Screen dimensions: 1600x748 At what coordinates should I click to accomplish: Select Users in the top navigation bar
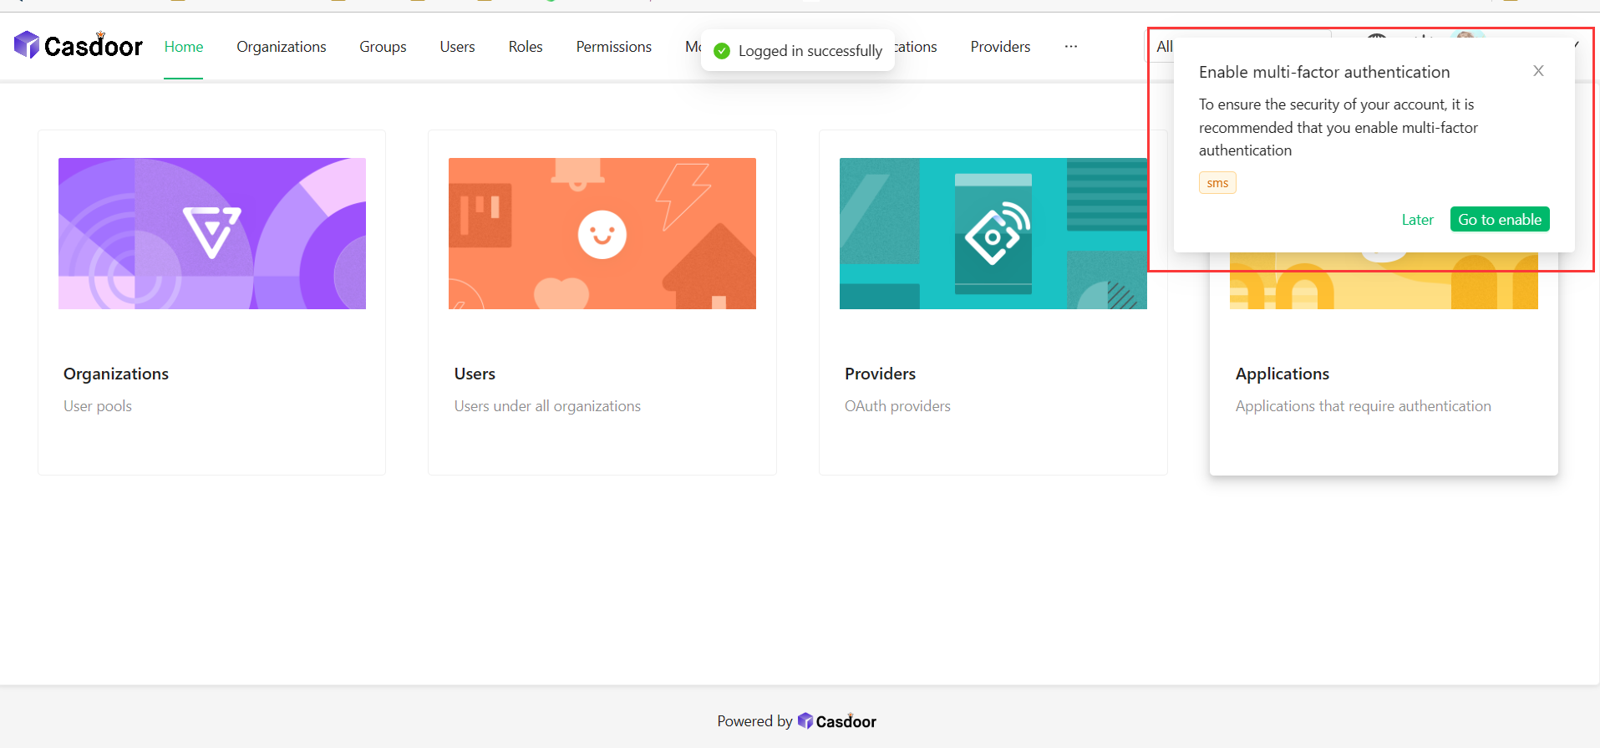coord(457,47)
